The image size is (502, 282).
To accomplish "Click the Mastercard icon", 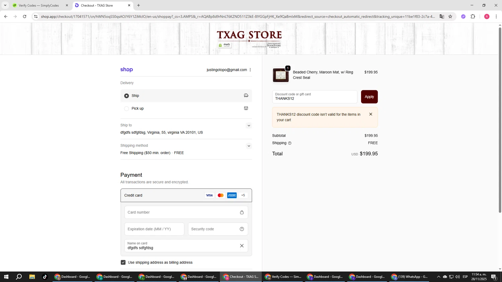I will 221,195.
